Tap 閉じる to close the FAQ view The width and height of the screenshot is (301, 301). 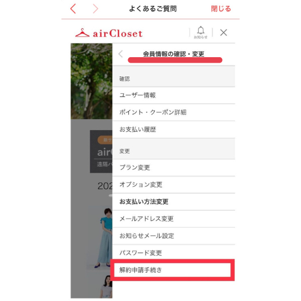click(x=221, y=9)
